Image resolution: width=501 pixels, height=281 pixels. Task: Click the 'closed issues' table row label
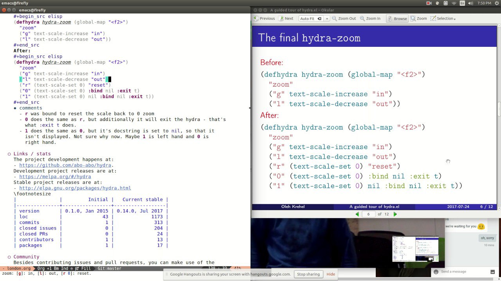[38, 228]
